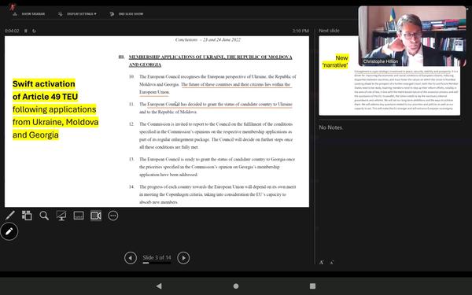
Task: Click the Membership Applications section heading
Action: point(210,61)
